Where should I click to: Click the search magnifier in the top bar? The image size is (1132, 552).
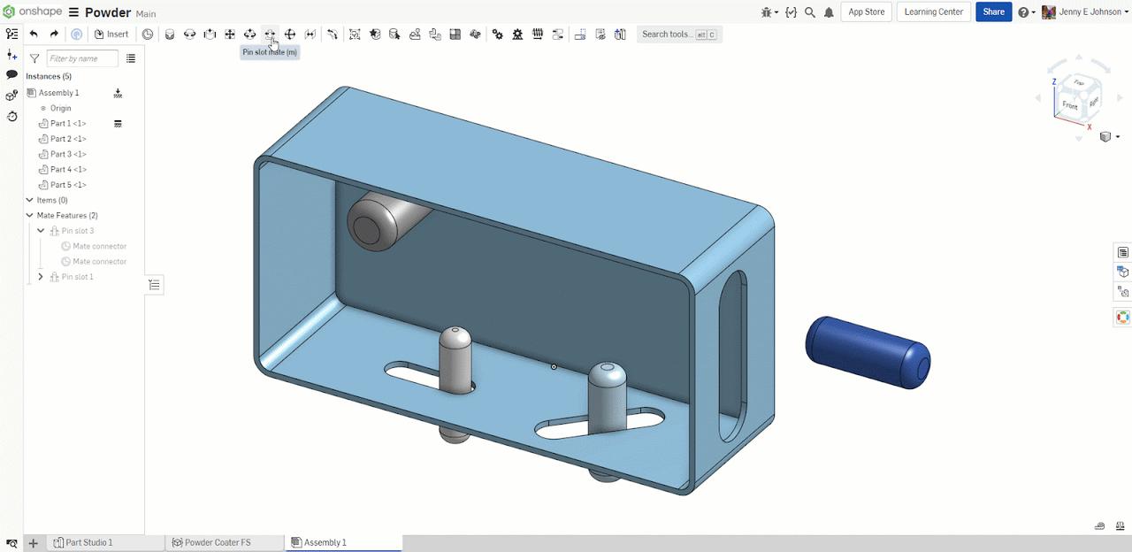click(810, 12)
